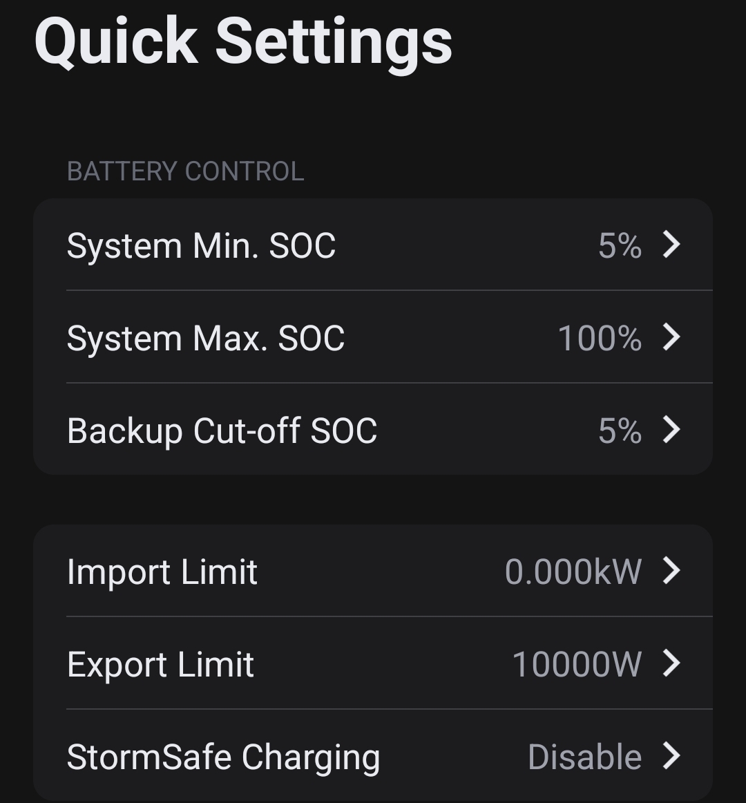746x803 pixels.
Task: Click the Quick Settings page title
Action: [x=243, y=41]
